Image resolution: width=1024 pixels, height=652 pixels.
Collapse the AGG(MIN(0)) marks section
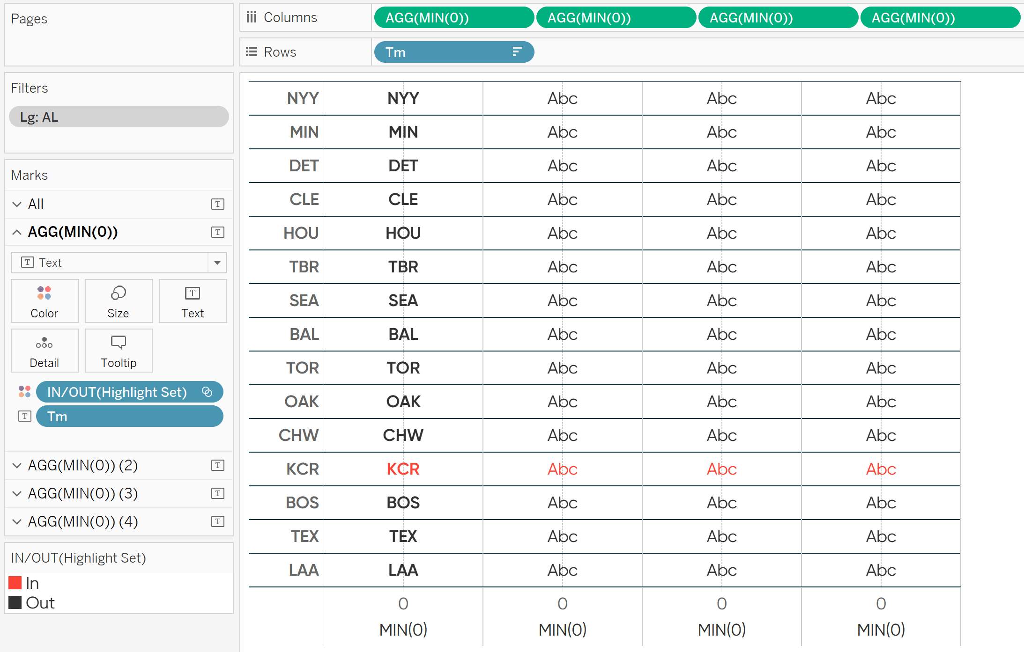17,232
